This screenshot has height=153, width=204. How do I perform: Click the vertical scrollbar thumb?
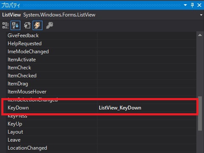(200, 113)
